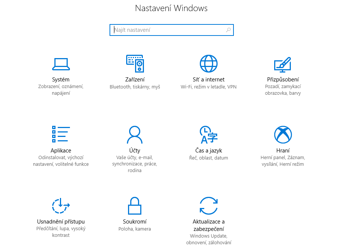This screenshot has height=252, width=343.
Task: Click text 'Odinstalovat, výchozí nastavení, volitelné funkce'
Action: click(61, 161)
